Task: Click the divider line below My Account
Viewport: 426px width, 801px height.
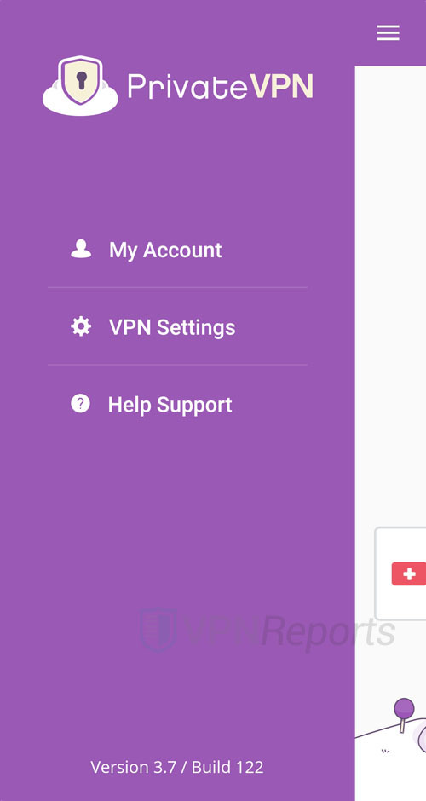Action: [178, 288]
